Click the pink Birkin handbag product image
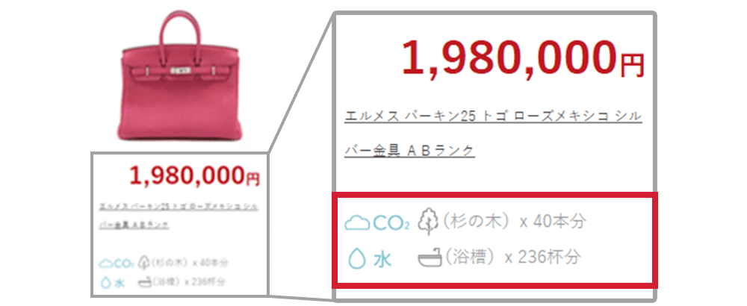This screenshot has height=306, width=747. (x=181, y=75)
